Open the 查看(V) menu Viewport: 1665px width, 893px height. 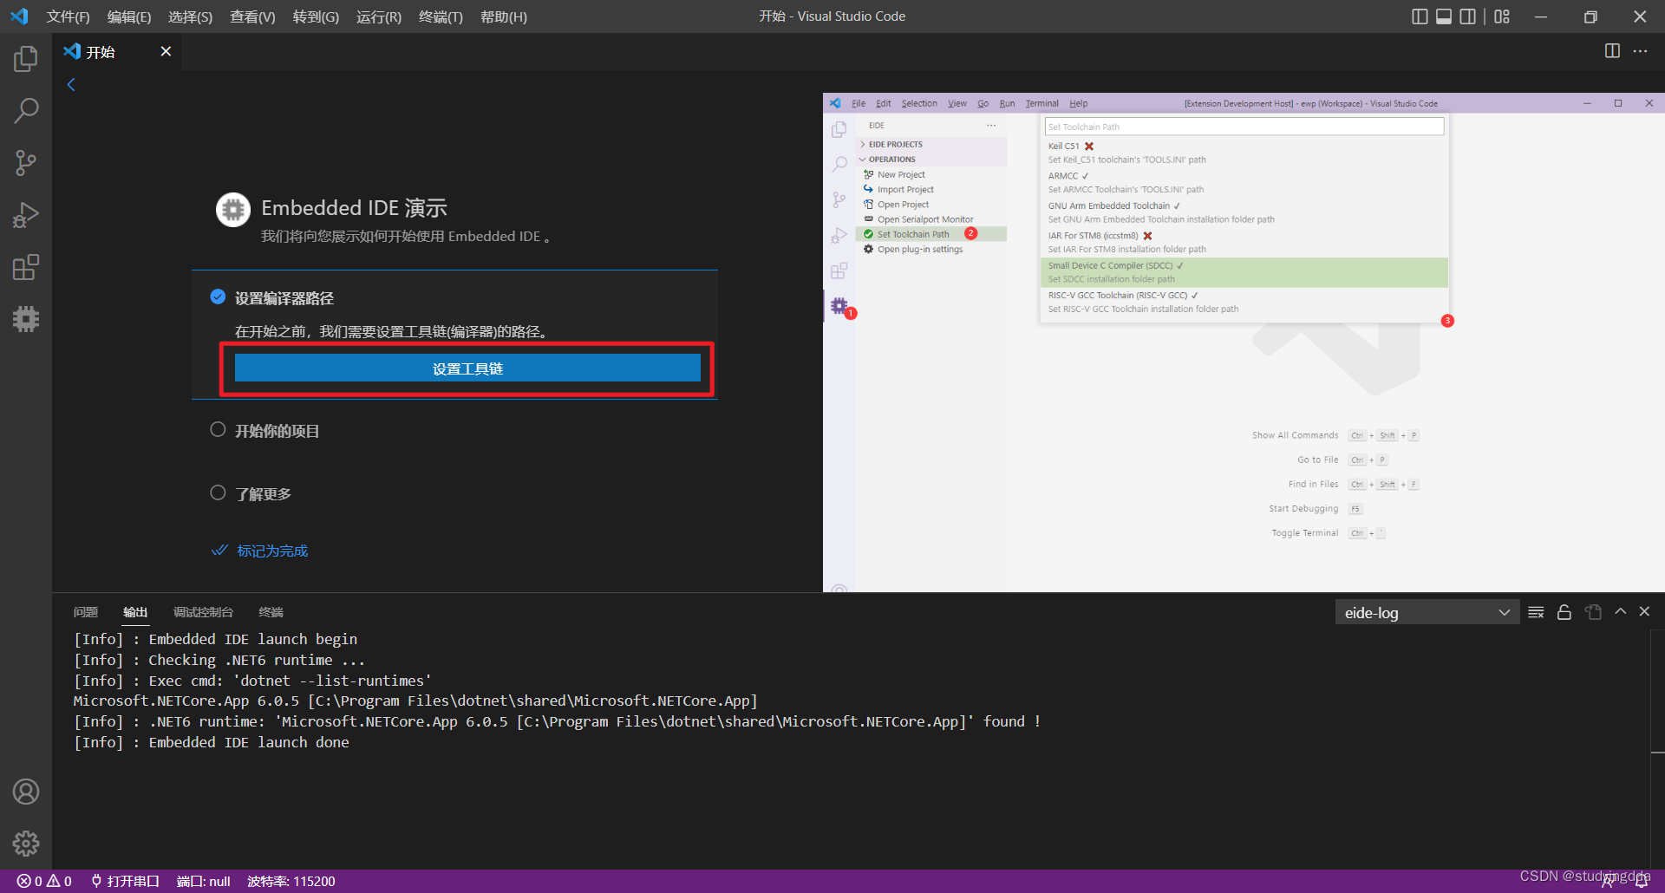252,16
